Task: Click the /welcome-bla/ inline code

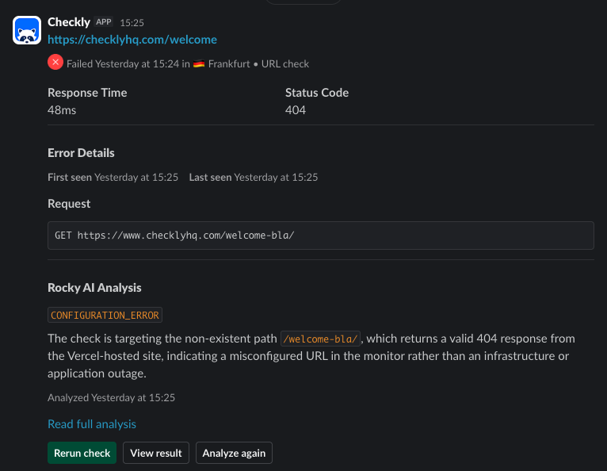Action: pos(320,339)
